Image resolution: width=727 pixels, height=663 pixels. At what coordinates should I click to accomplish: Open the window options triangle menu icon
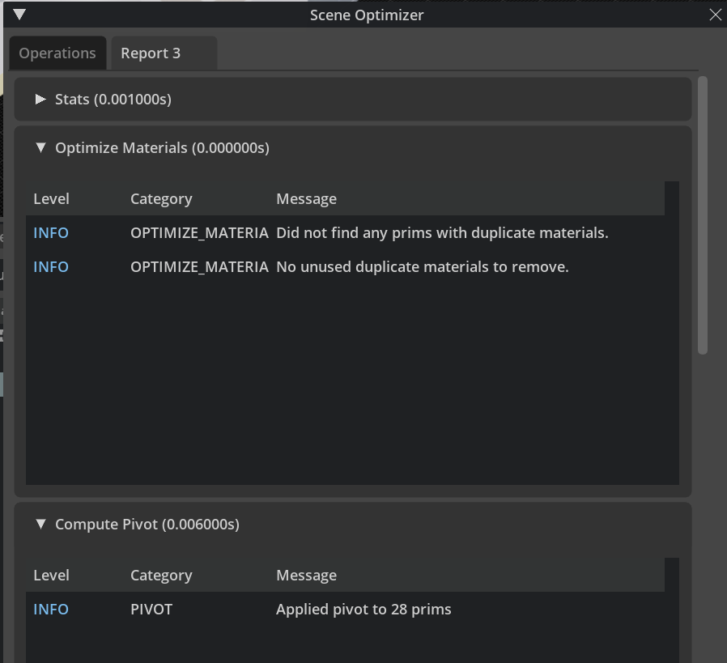(x=19, y=15)
